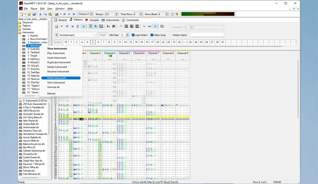Click the play pattern from cursor icon

pos(62,26)
